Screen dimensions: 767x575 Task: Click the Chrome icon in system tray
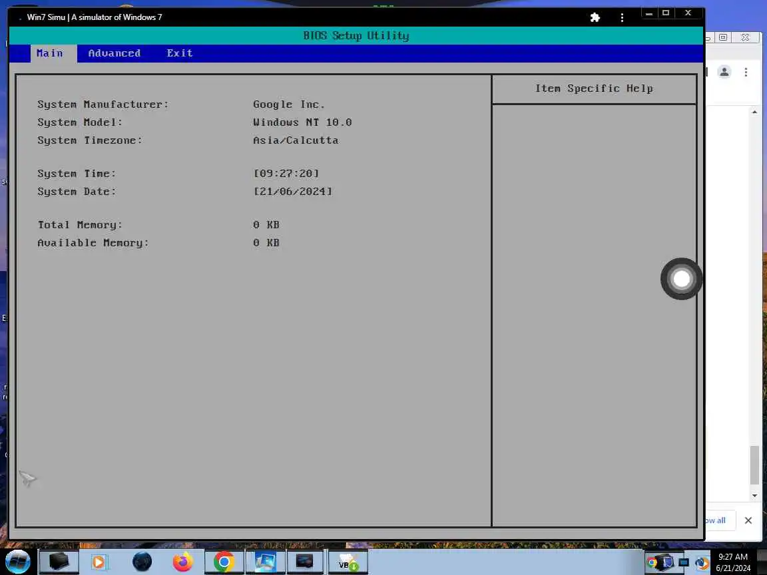[652, 562]
